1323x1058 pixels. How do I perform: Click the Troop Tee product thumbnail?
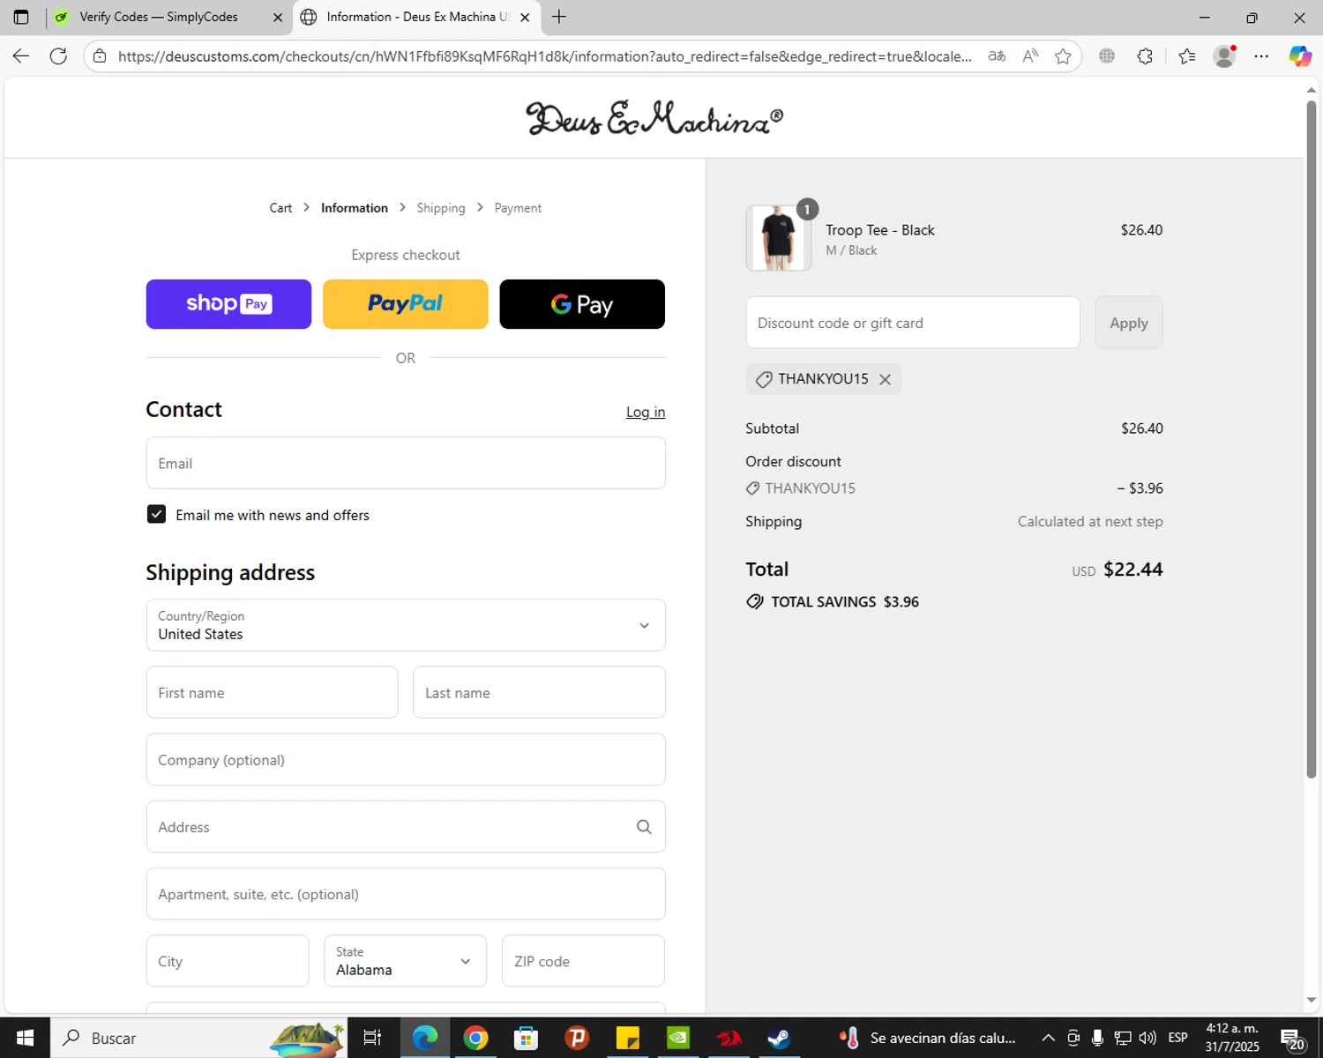point(778,238)
